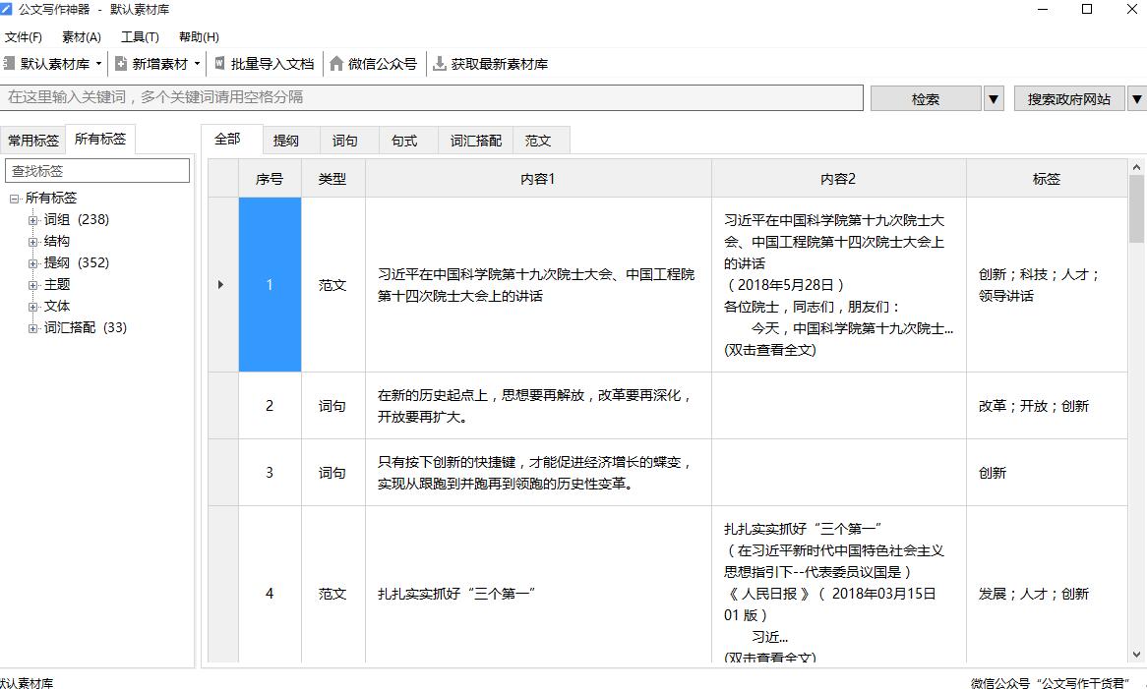
Task: Open the 素材(A) menu
Action: 81,37
